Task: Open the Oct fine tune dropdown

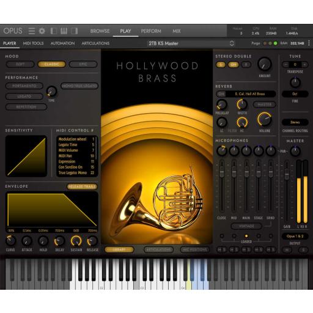Action: click(x=295, y=94)
